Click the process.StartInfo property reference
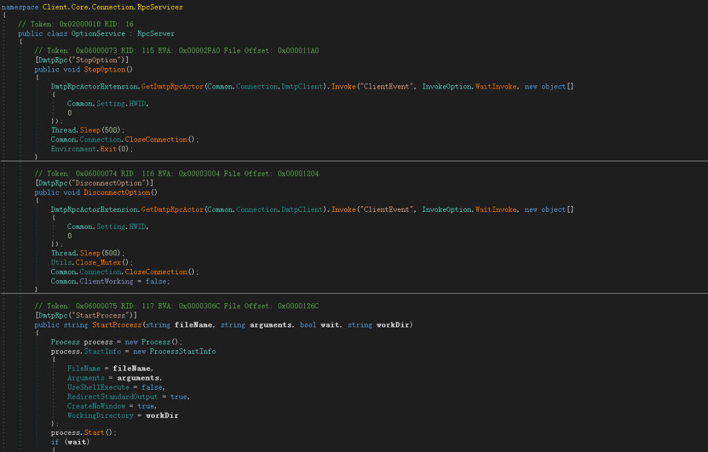Viewport: 708px width, 452px height. (102, 352)
